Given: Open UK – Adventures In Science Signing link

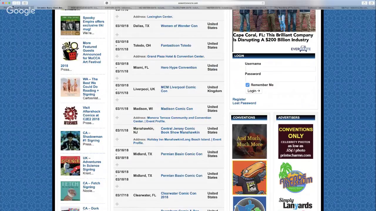Looking at the screenshot, I should click(92, 164).
